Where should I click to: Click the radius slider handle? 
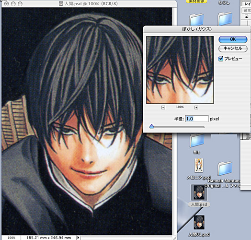(151, 126)
